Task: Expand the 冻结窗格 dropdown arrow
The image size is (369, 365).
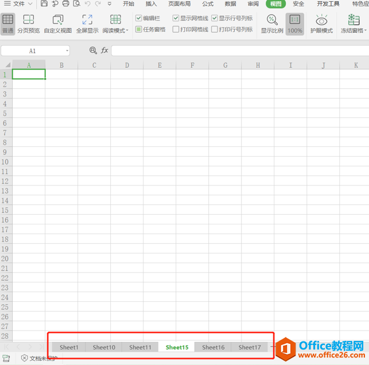Action: (x=366, y=30)
